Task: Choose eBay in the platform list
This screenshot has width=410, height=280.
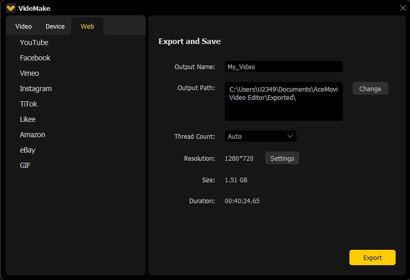Action: (x=28, y=150)
